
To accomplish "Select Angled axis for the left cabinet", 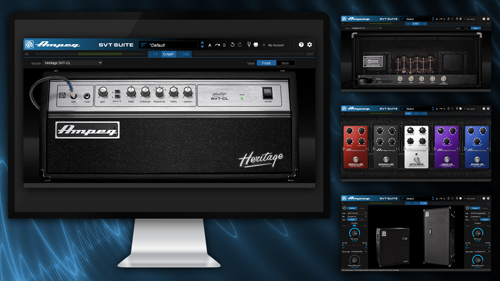I will 362,220.
